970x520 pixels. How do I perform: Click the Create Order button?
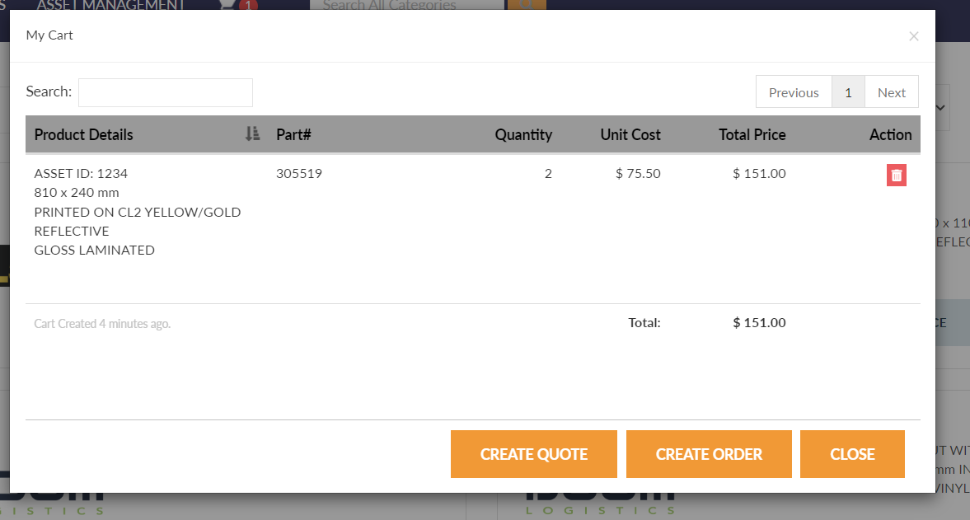click(x=709, y=454)
